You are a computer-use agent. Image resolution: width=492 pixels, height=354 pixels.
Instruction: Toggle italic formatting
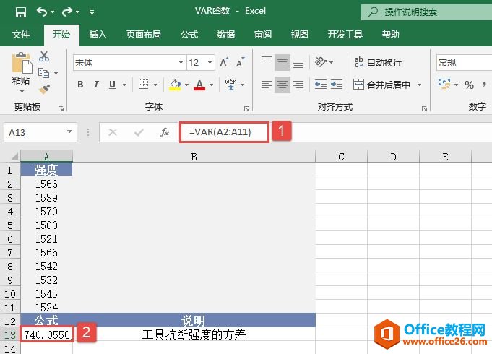(x=96, y=84)
